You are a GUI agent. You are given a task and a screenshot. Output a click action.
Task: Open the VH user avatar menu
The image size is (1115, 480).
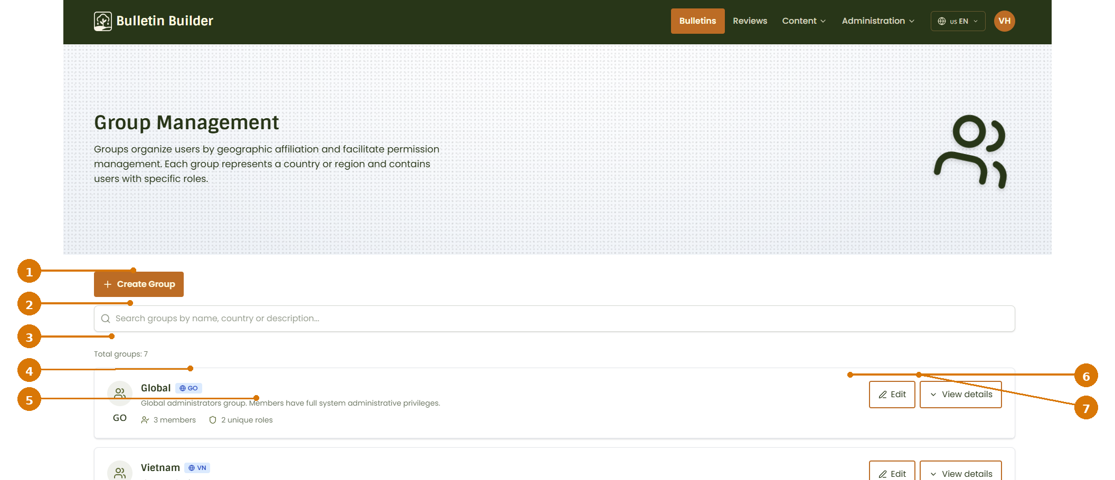point(1004,21)
